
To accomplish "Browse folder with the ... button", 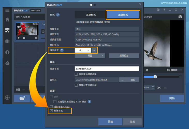I will (x=122, y=80).
